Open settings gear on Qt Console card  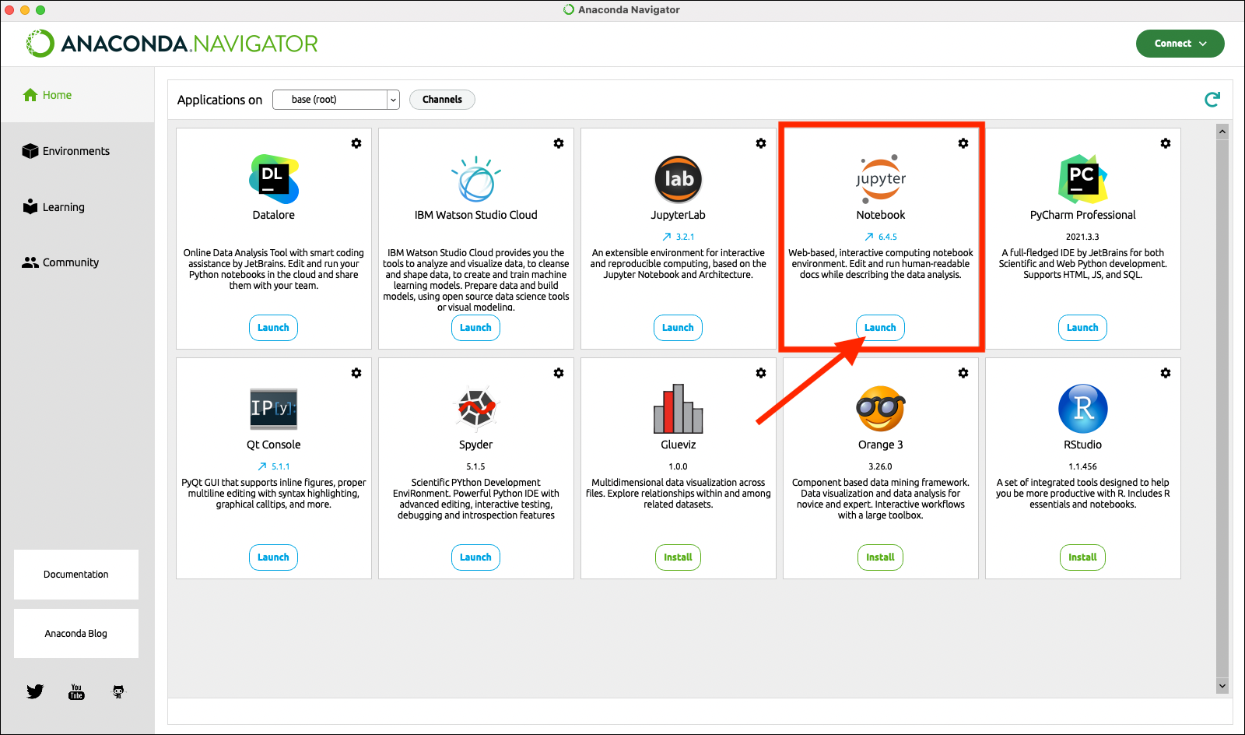[x=356, y=373]
